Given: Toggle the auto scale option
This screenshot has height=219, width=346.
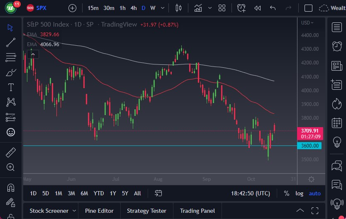Looking at the screenshot, I should click(315, 193).
